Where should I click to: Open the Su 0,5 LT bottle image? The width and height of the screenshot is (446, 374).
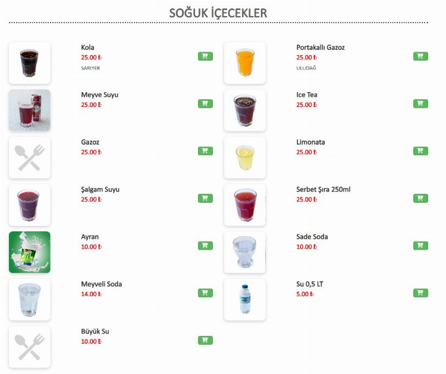(x=245, y=300)
